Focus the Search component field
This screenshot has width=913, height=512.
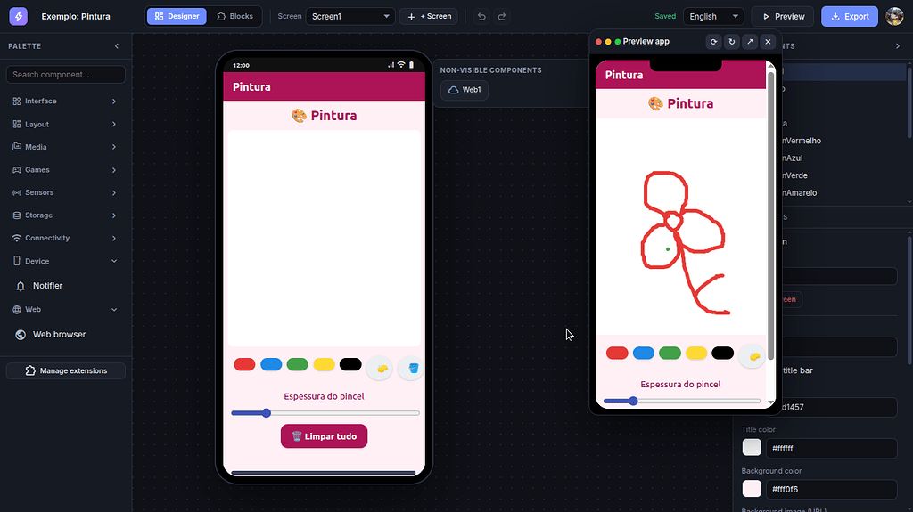tap(66, 75)
